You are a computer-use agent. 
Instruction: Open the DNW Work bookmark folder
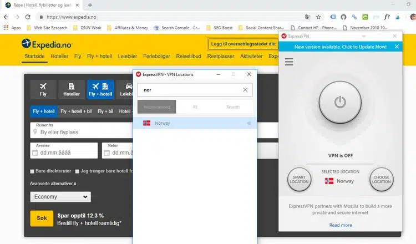88,28
